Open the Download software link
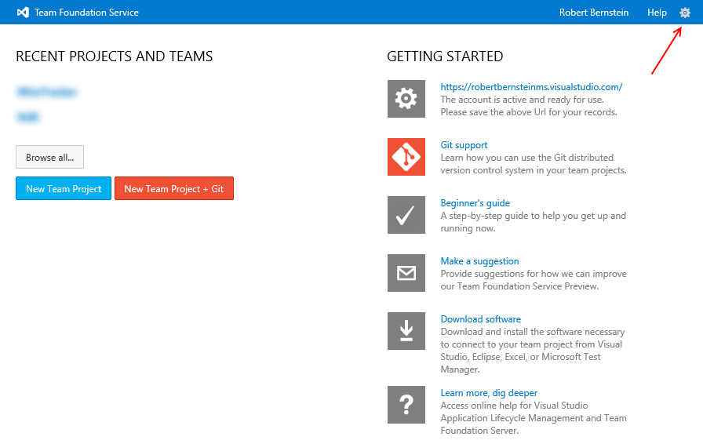This screenshot has width=703, height=444. [481, 319]
